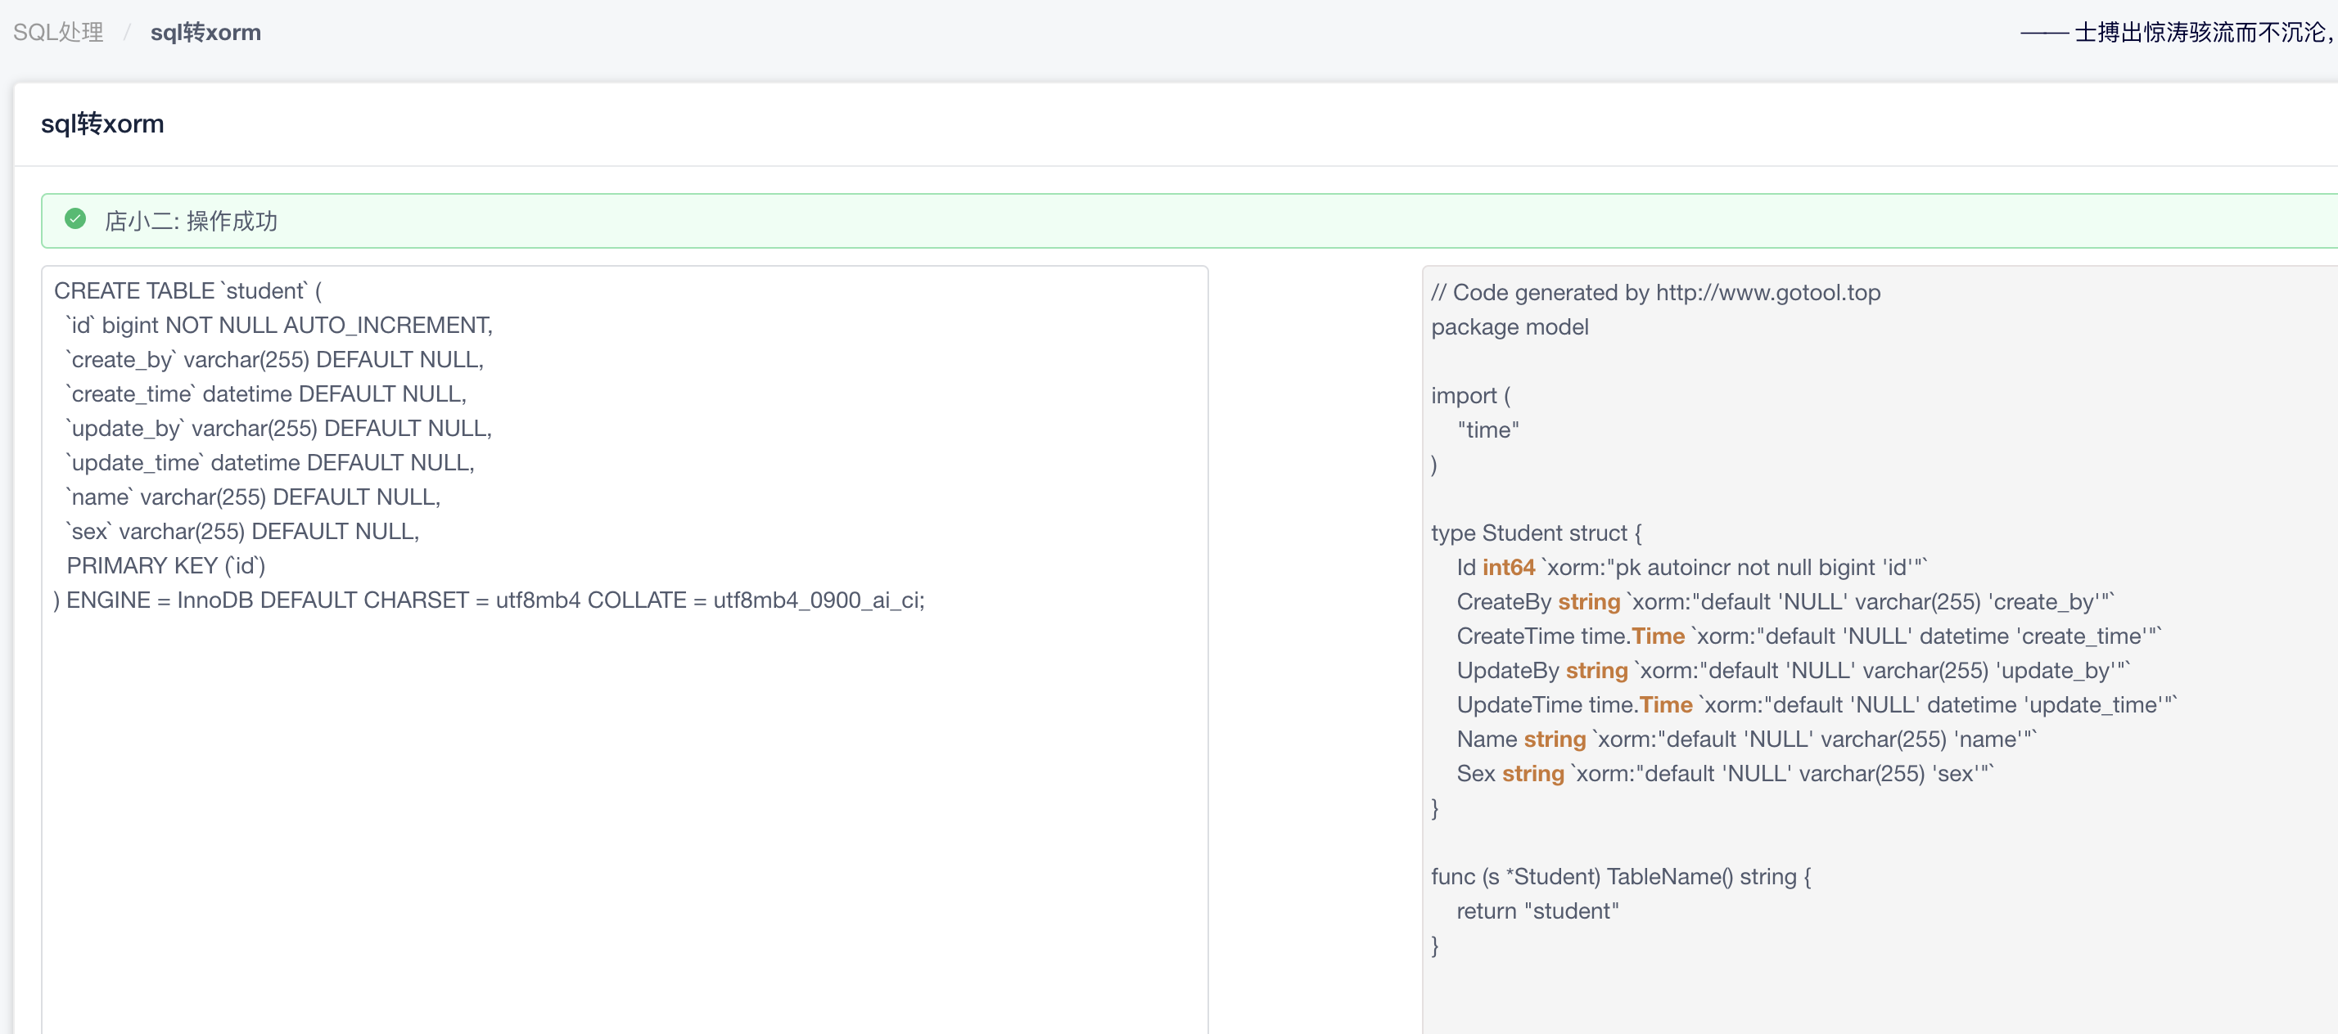Click the 'PRIMARY KEY (`id`)' line
Image resolution: width=2338 pixels, height=1034 pixels.
(x=166, y=567)
